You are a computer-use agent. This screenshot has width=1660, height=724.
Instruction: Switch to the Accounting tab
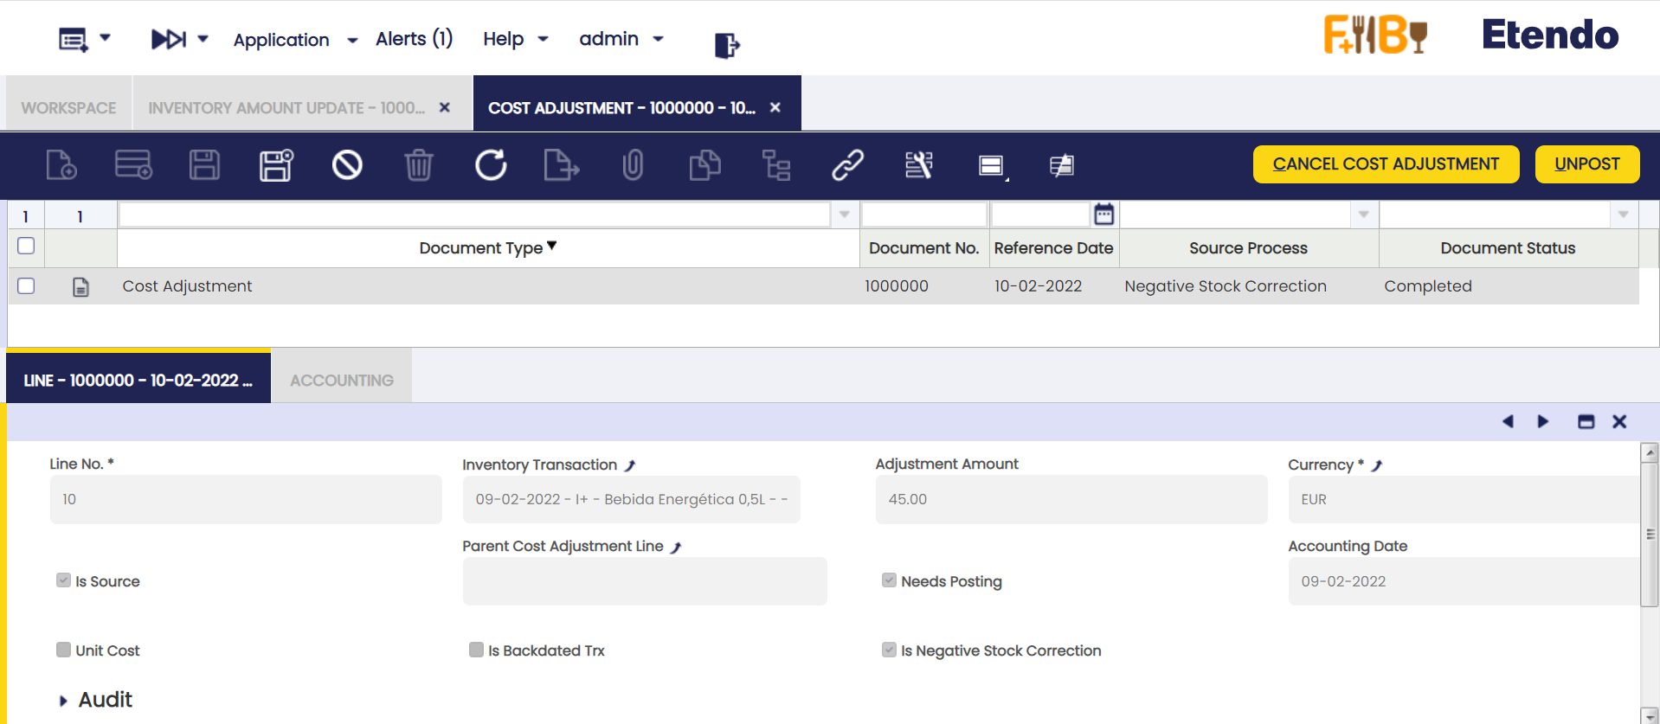coord(342,381)
